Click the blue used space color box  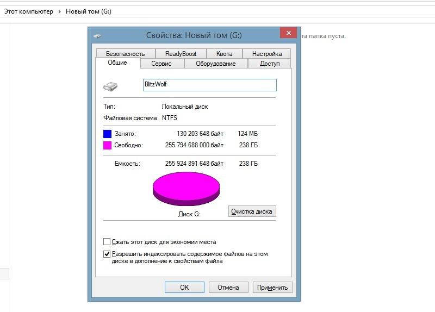pos(107,134)
